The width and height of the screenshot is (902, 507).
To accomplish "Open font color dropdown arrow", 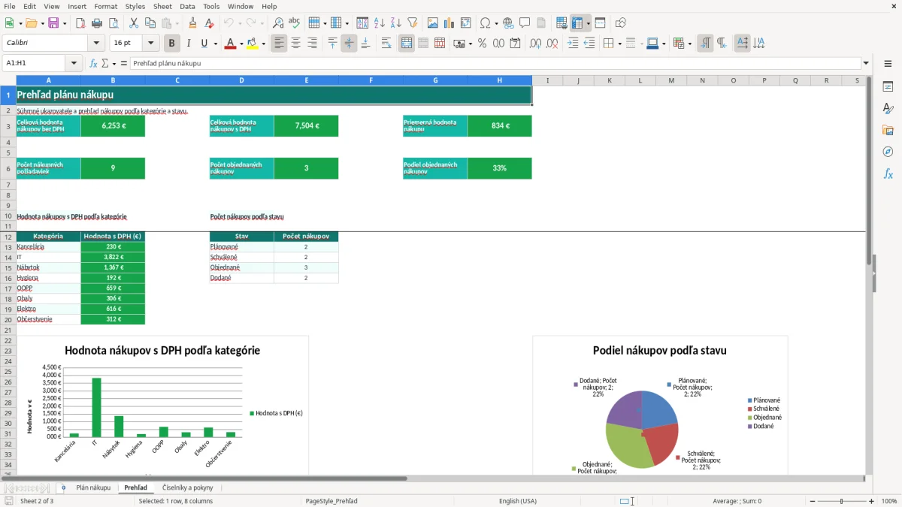I will (241, 44).
